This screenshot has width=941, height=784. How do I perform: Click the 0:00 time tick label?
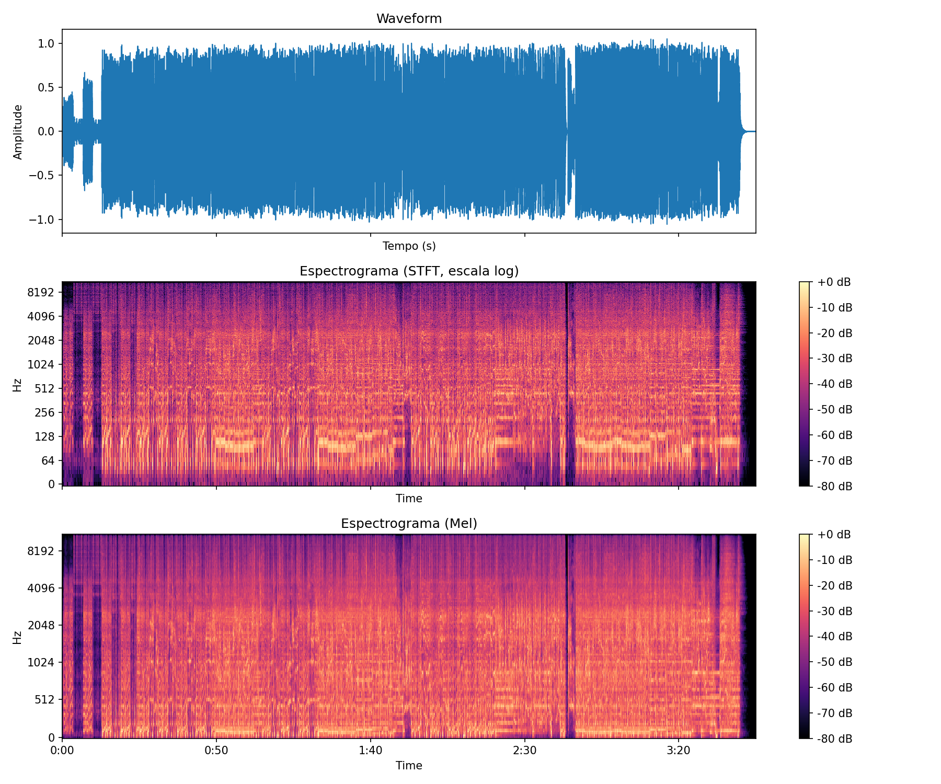tap(62, 751)
